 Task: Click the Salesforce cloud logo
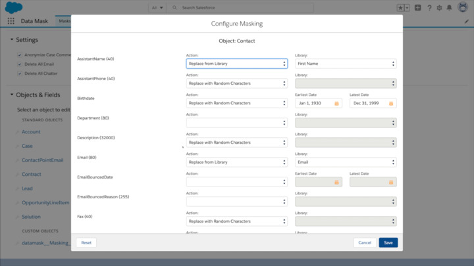tap(13, 8)
